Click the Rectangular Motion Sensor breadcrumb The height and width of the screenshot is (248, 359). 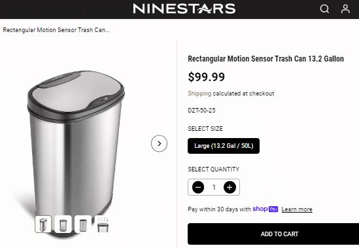[56, 30]
